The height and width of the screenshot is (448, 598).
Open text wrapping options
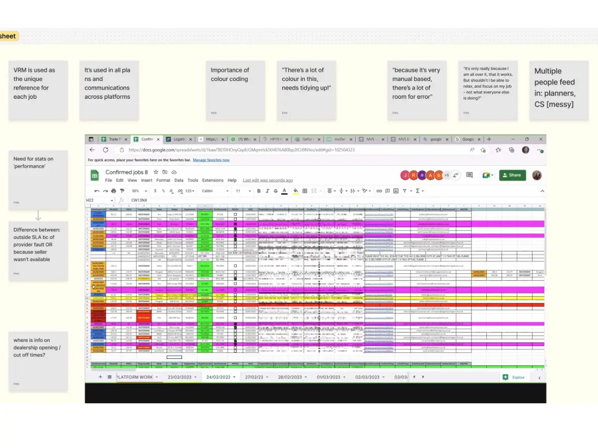tap(354, 191)
